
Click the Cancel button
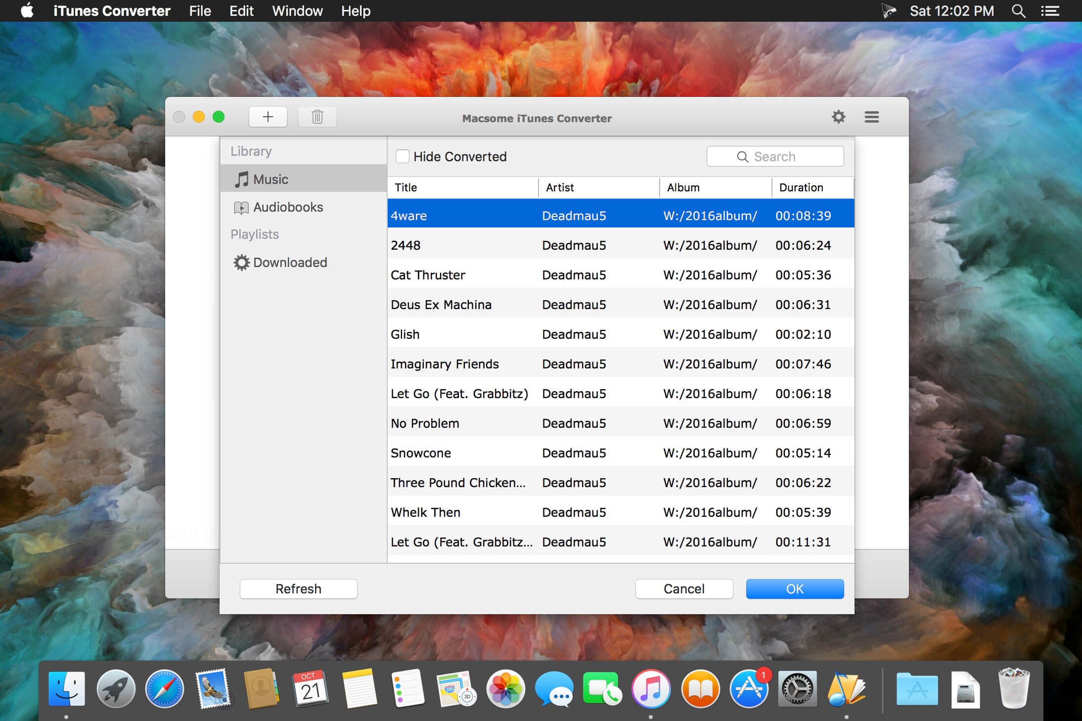pos(684,588)
